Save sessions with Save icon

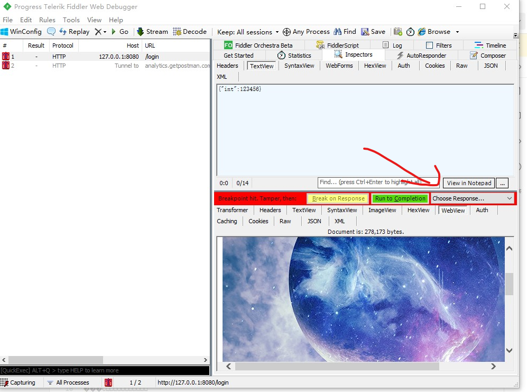[365, 32]
